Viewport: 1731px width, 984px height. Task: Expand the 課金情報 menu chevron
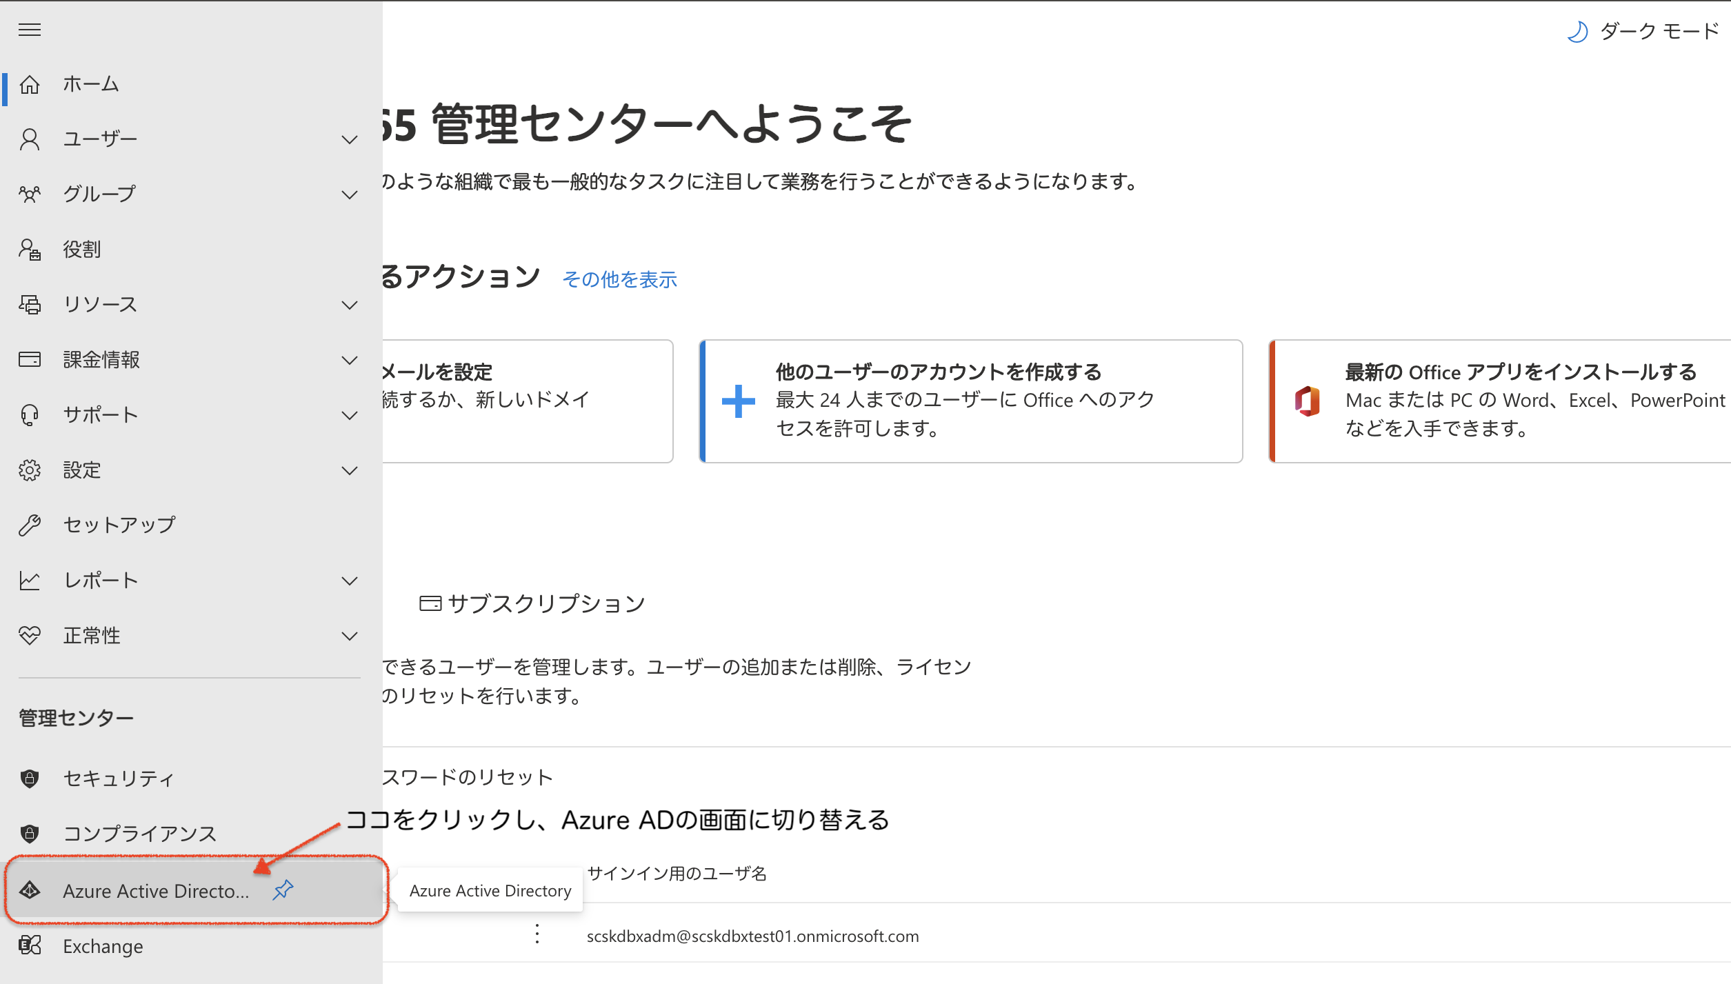pyautogui.click(x=350, y=360)
